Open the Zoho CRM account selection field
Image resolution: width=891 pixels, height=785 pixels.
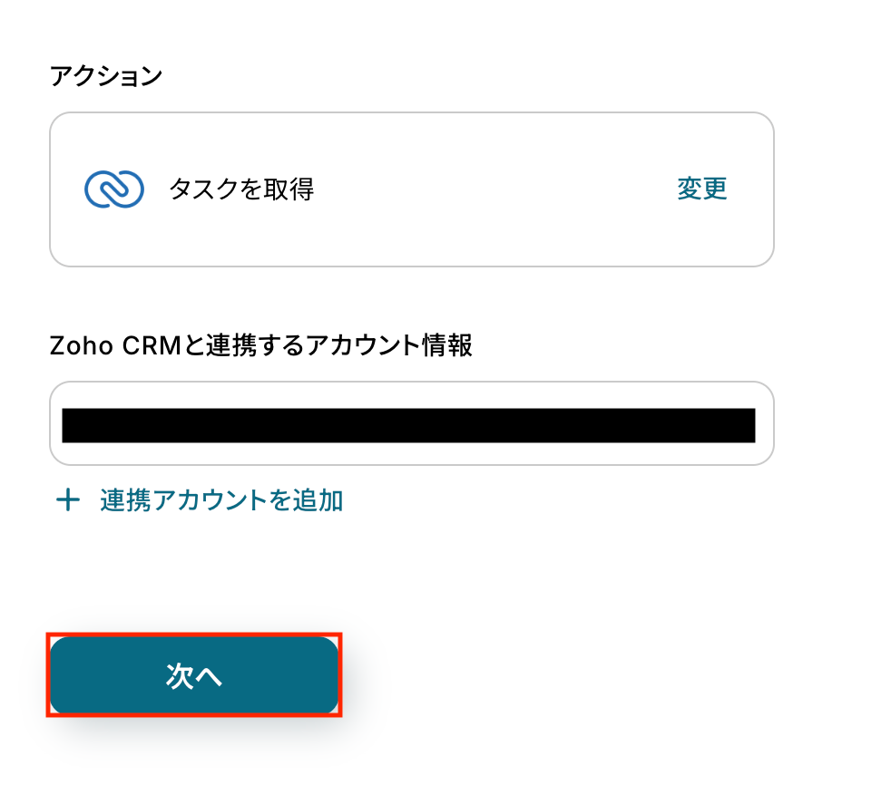[x=412, y=423]
